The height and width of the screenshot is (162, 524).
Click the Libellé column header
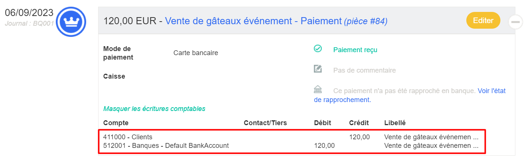point(395,123)
